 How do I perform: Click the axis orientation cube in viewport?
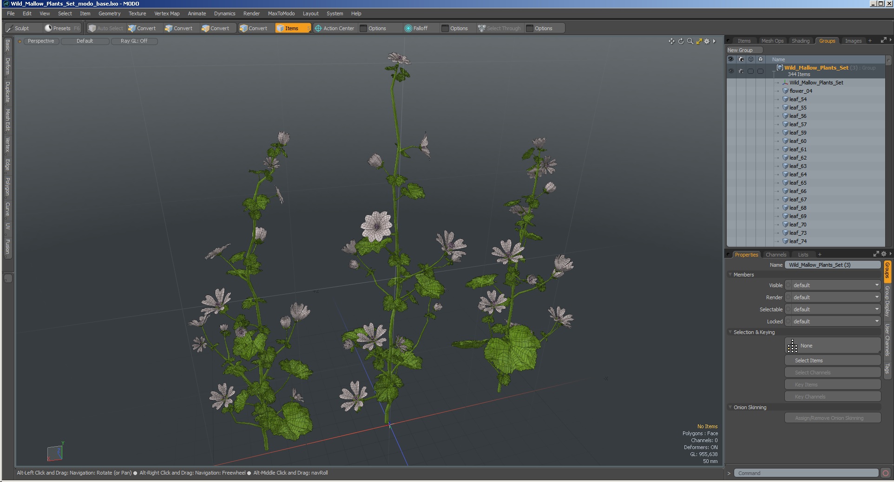[x=55, y=453]
